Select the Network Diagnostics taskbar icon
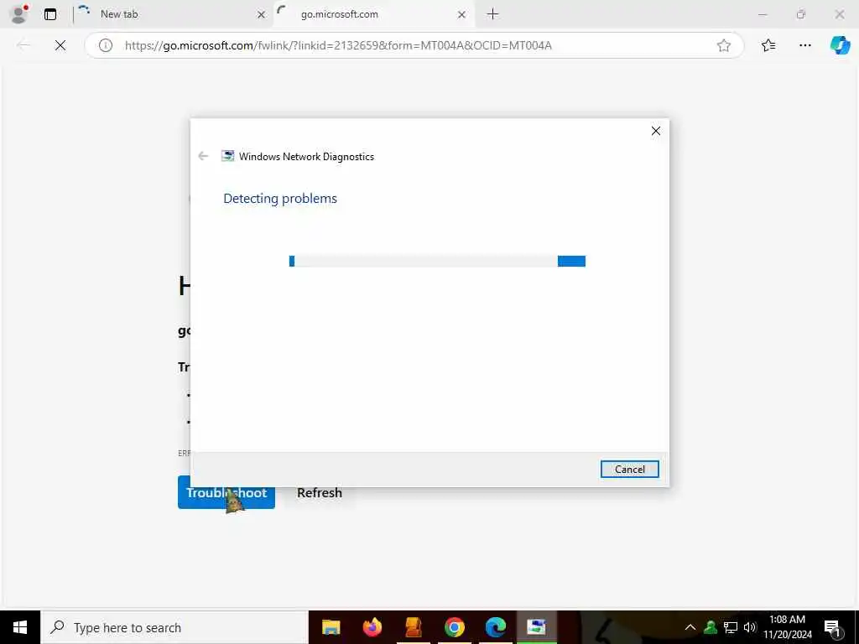The image size is (859, 644). (536, 627)
